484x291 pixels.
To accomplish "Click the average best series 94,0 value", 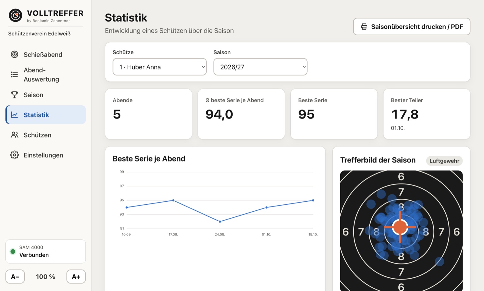I will coord(219,114).
